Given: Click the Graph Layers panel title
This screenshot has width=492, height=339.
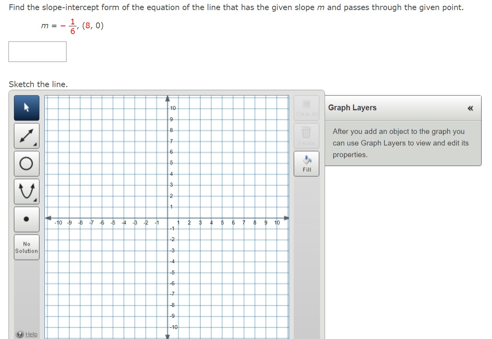Looking at the screenshot, I should tap(352, 107).
